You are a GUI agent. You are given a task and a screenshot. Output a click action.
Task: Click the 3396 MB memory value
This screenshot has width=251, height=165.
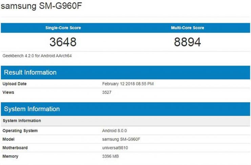110,156
